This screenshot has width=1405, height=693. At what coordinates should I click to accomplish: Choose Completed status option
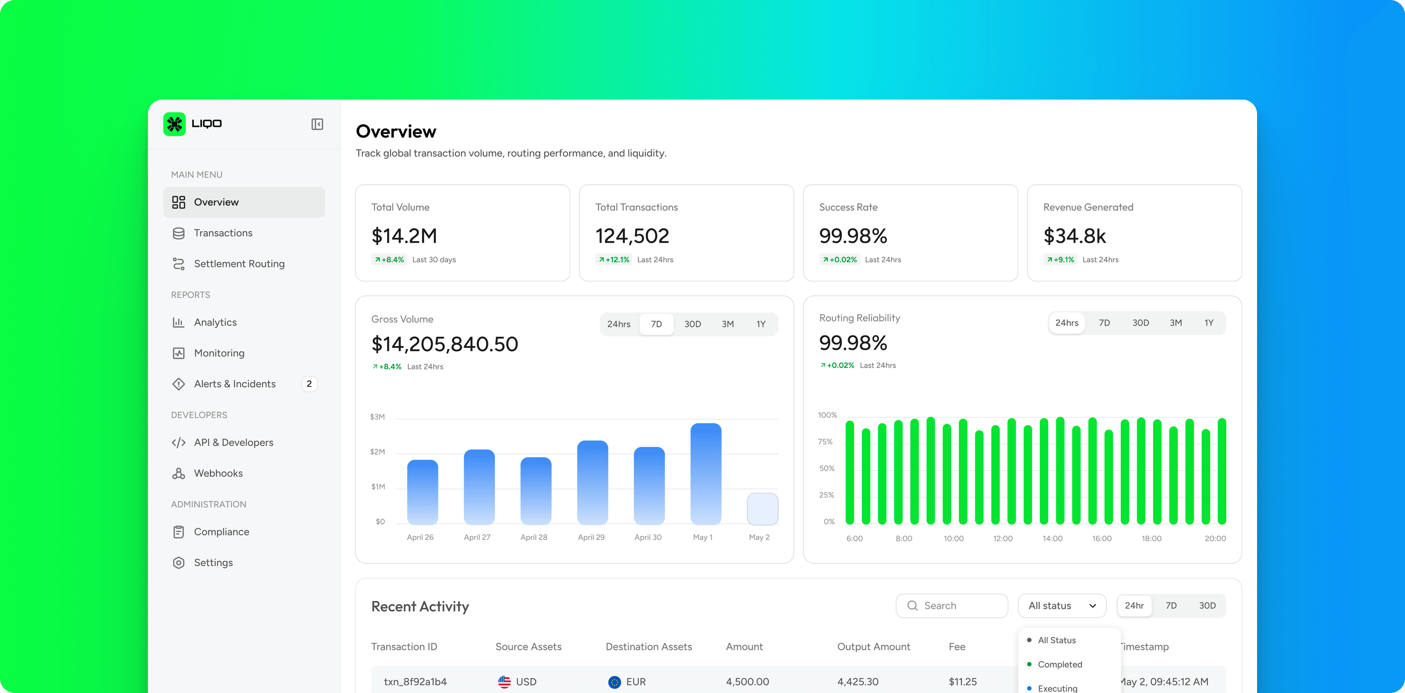pos(1069,664)
